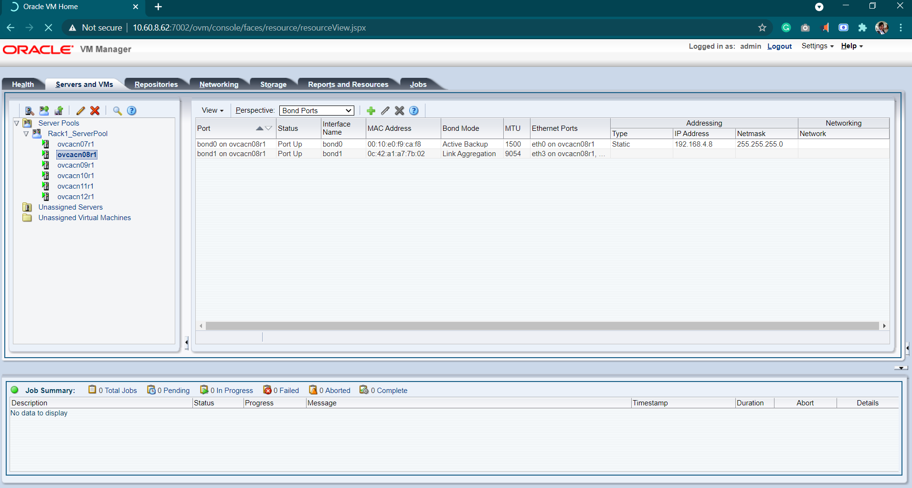The height and width of the screenshot is (488, 912).
Task: Go back in browser history
Action: point(11,28)
